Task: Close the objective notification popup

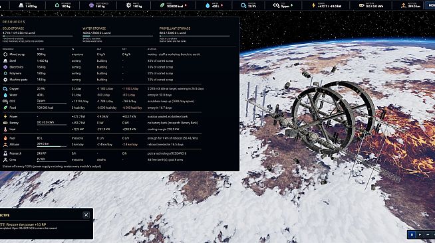Action: pos(86,215)
